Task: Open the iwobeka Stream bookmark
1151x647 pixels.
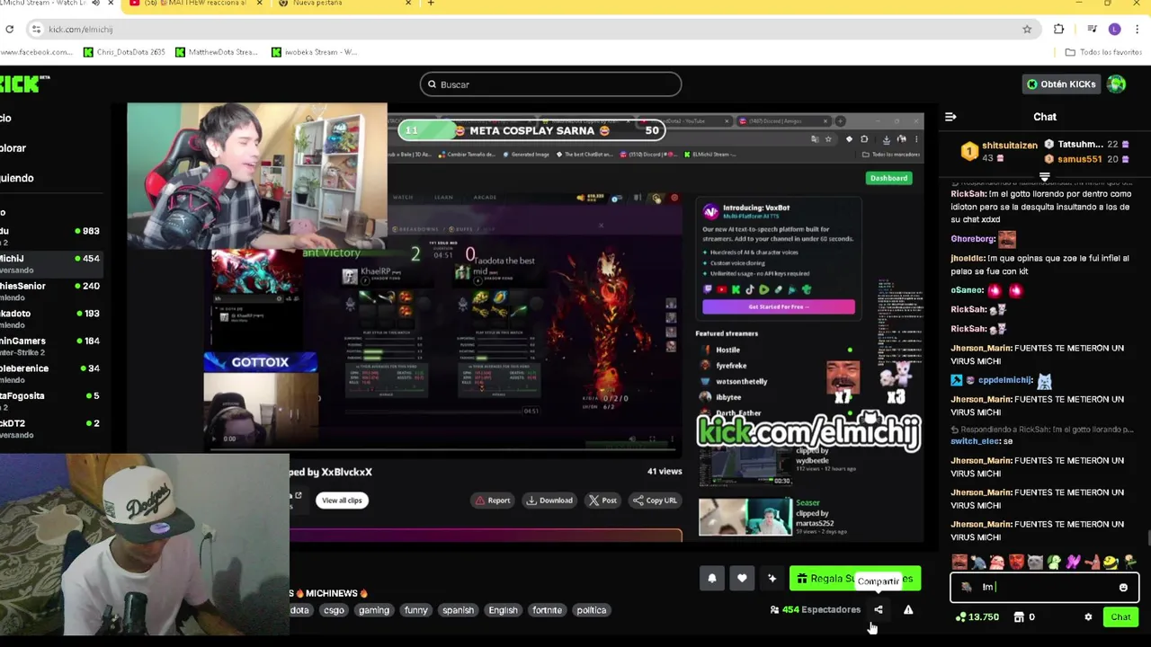Action: click(x=315, y=52)
